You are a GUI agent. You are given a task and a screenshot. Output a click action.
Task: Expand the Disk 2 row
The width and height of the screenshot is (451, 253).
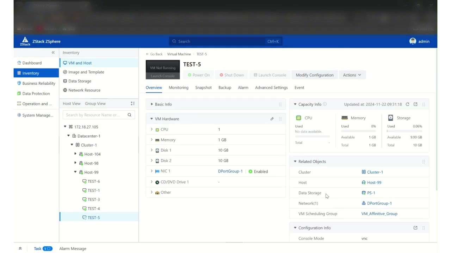tap(152, 161)
